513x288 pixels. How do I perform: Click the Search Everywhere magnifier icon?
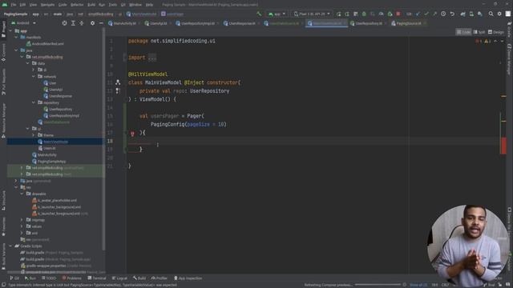tap(491, 14)
